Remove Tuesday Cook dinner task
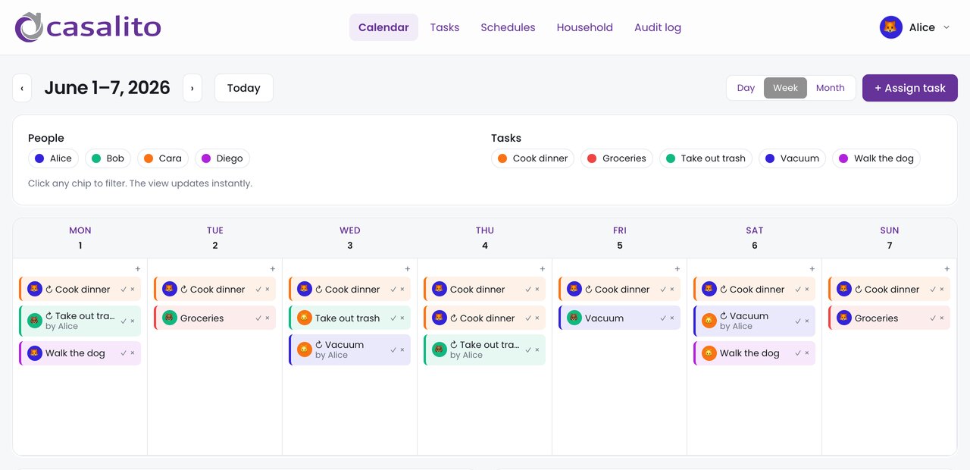The image size is (970, 470). [268, 290]
